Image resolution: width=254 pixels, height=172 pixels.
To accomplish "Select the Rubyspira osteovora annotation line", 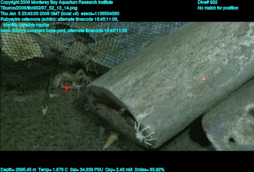I will point(60,19).
